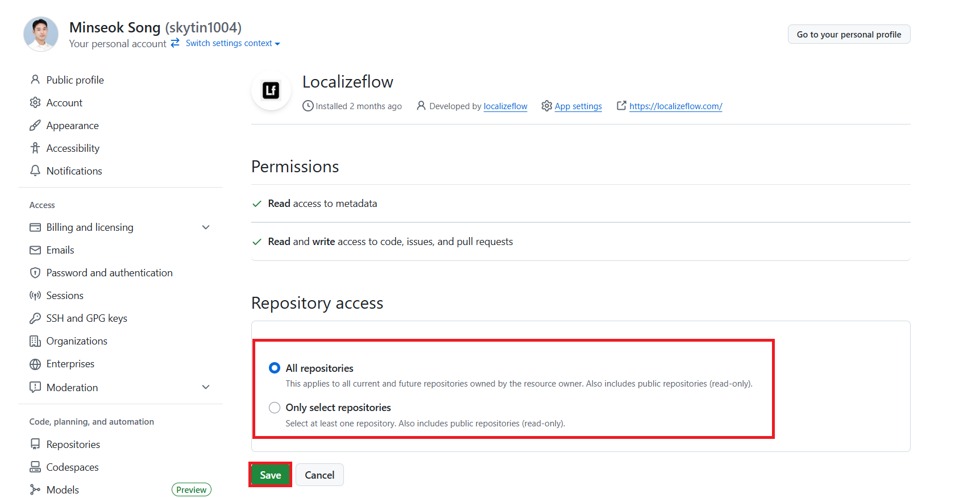The image size is (959, 498).
Task: Click the Accessibility figure icon
Action: (35, 148)
